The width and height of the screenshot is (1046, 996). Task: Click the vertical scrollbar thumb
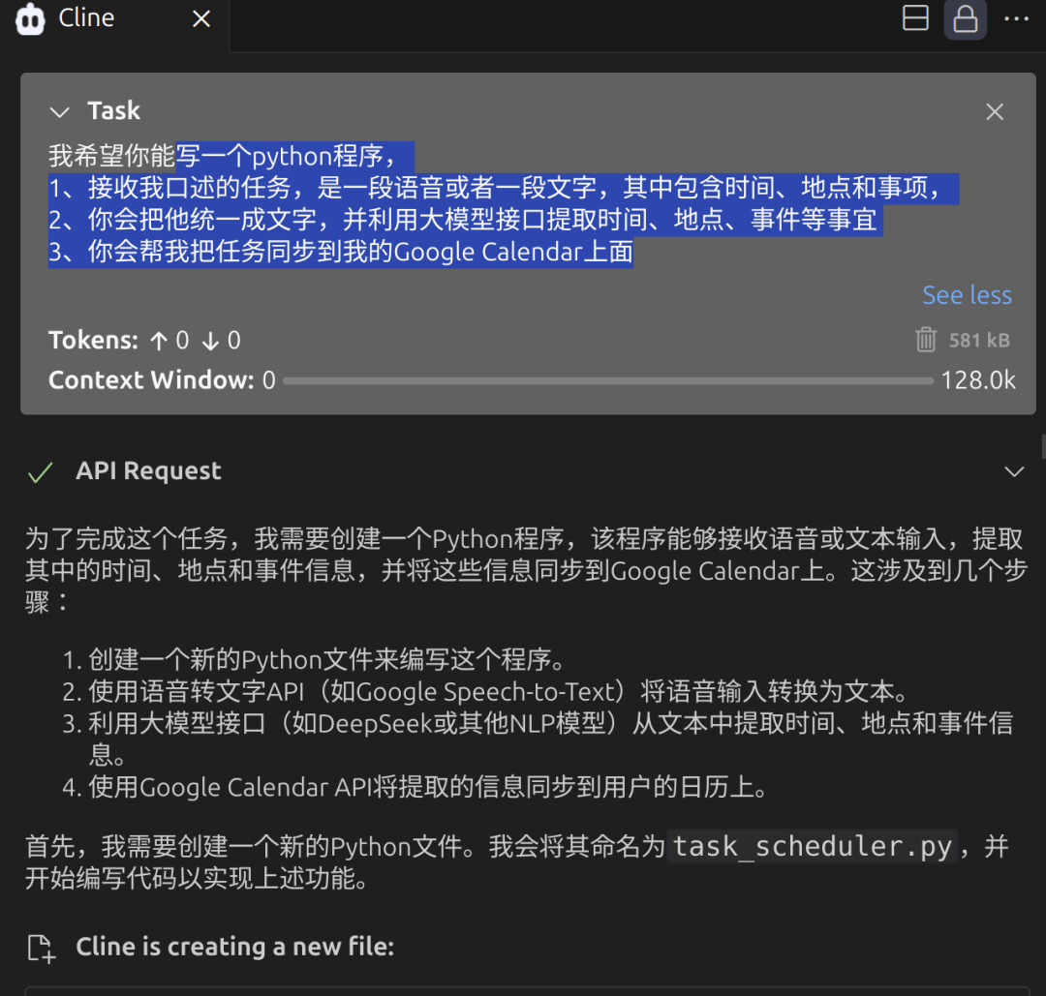tap(1043, 446)
